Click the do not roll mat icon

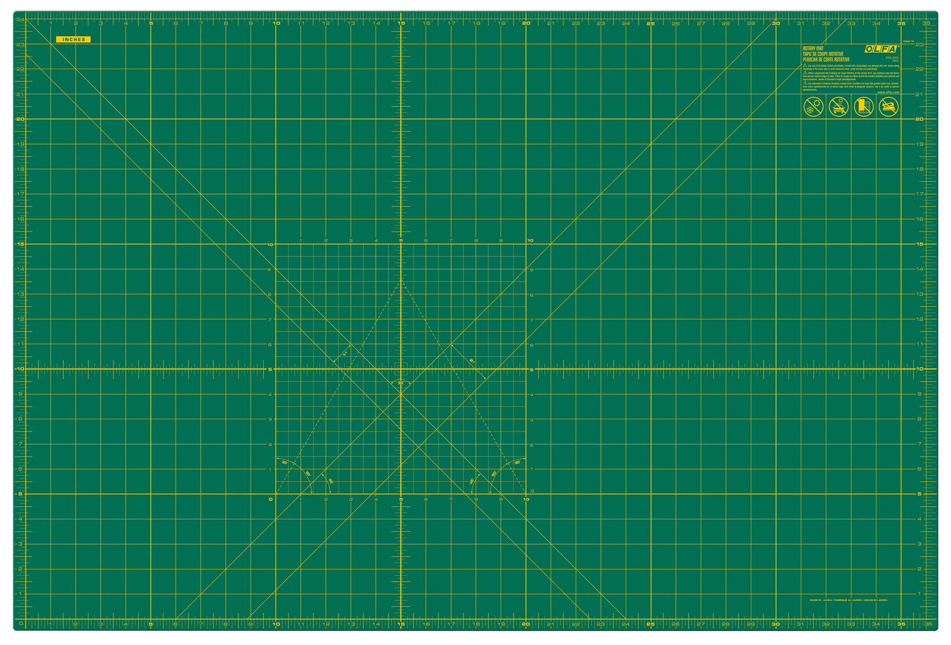coord(864,107)
